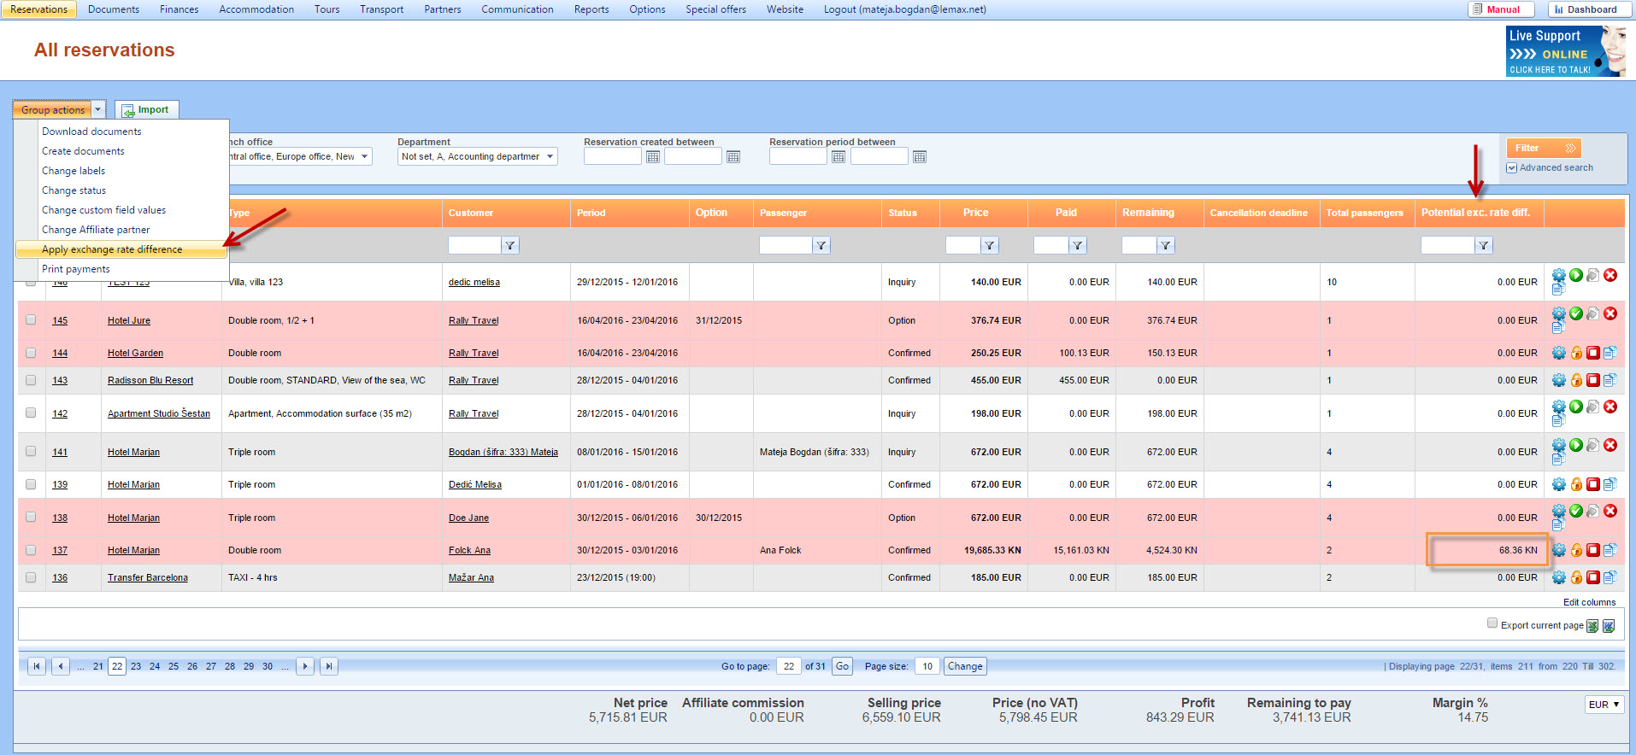This screenshot has width=1636, height=755.
Task: Choose Change status menu entry
Action: (74, 190)
